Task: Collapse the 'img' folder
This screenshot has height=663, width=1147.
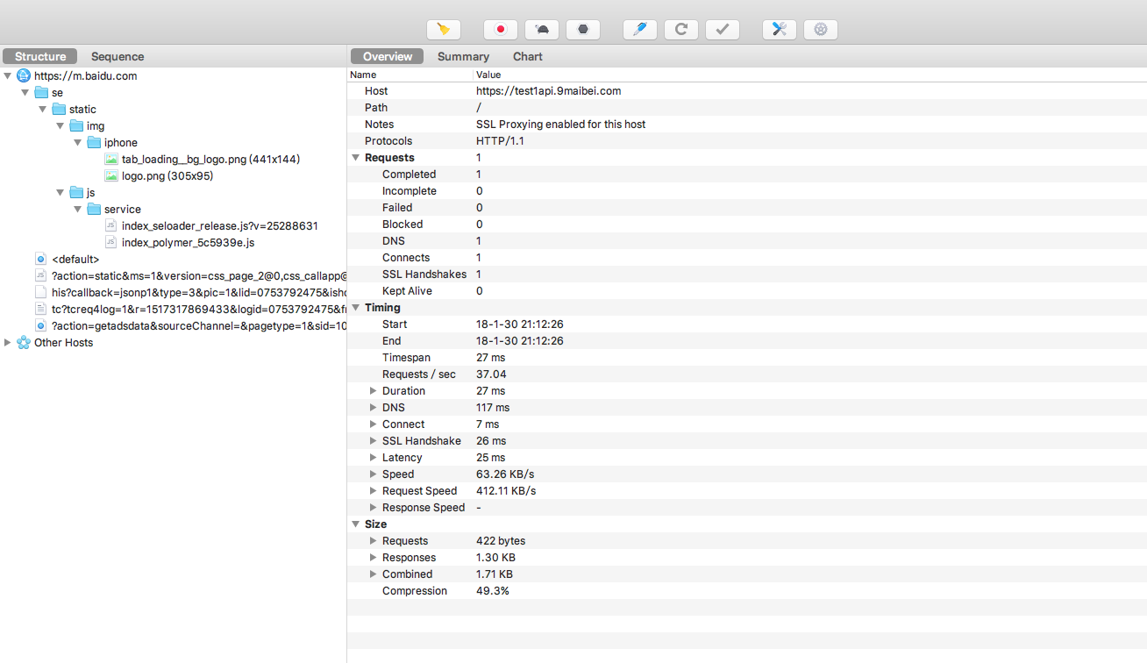Action: pyautogui.click(x=61, y=126)
